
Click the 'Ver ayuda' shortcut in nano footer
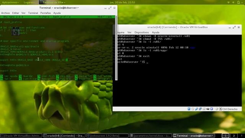click(x=9, y=76)
